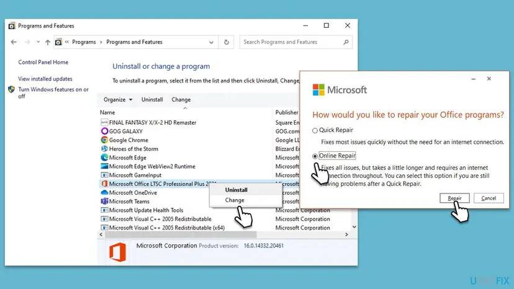Select the row text Google Chrome
514x289 pixels.
(x=128, y=140)
